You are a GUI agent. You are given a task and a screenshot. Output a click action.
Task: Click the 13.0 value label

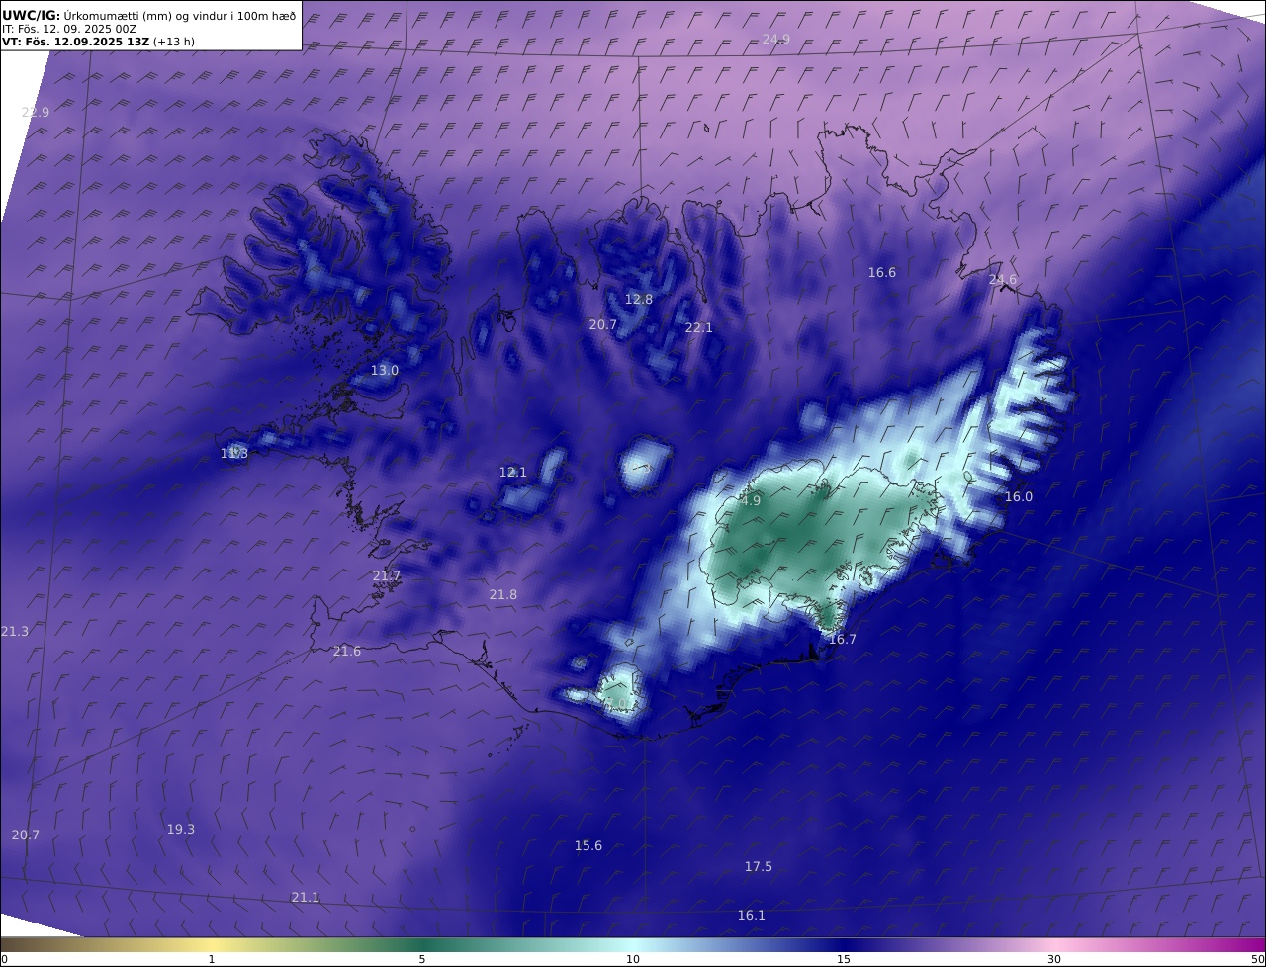point(385,370)
